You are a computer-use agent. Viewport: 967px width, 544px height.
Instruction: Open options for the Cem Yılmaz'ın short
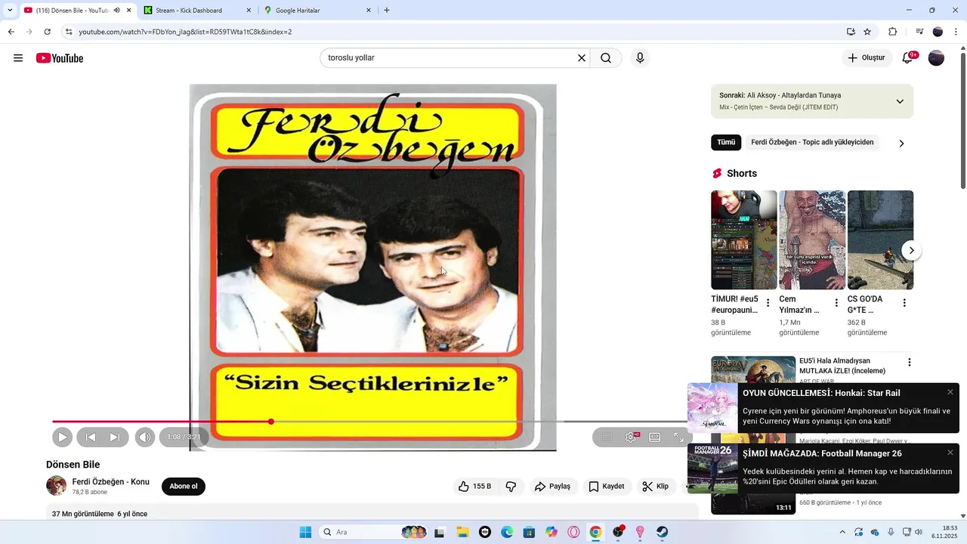[836, 303]
